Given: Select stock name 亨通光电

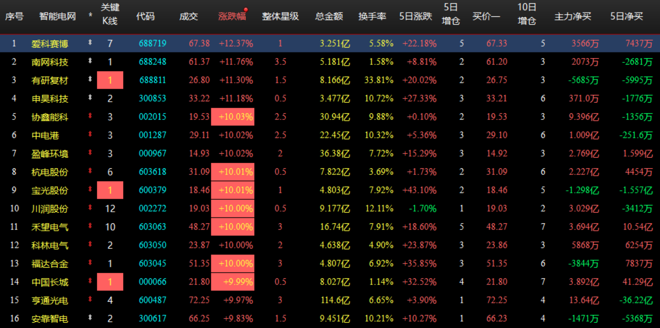Looking at the screenshot, I should pyautogui.click(x=50, y=300).
